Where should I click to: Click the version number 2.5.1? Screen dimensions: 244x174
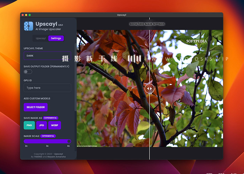[x=61, y=25]
